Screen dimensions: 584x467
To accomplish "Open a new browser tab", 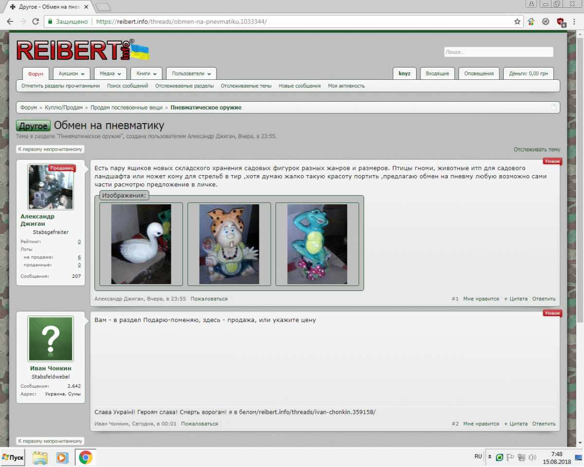I will 103,7.
